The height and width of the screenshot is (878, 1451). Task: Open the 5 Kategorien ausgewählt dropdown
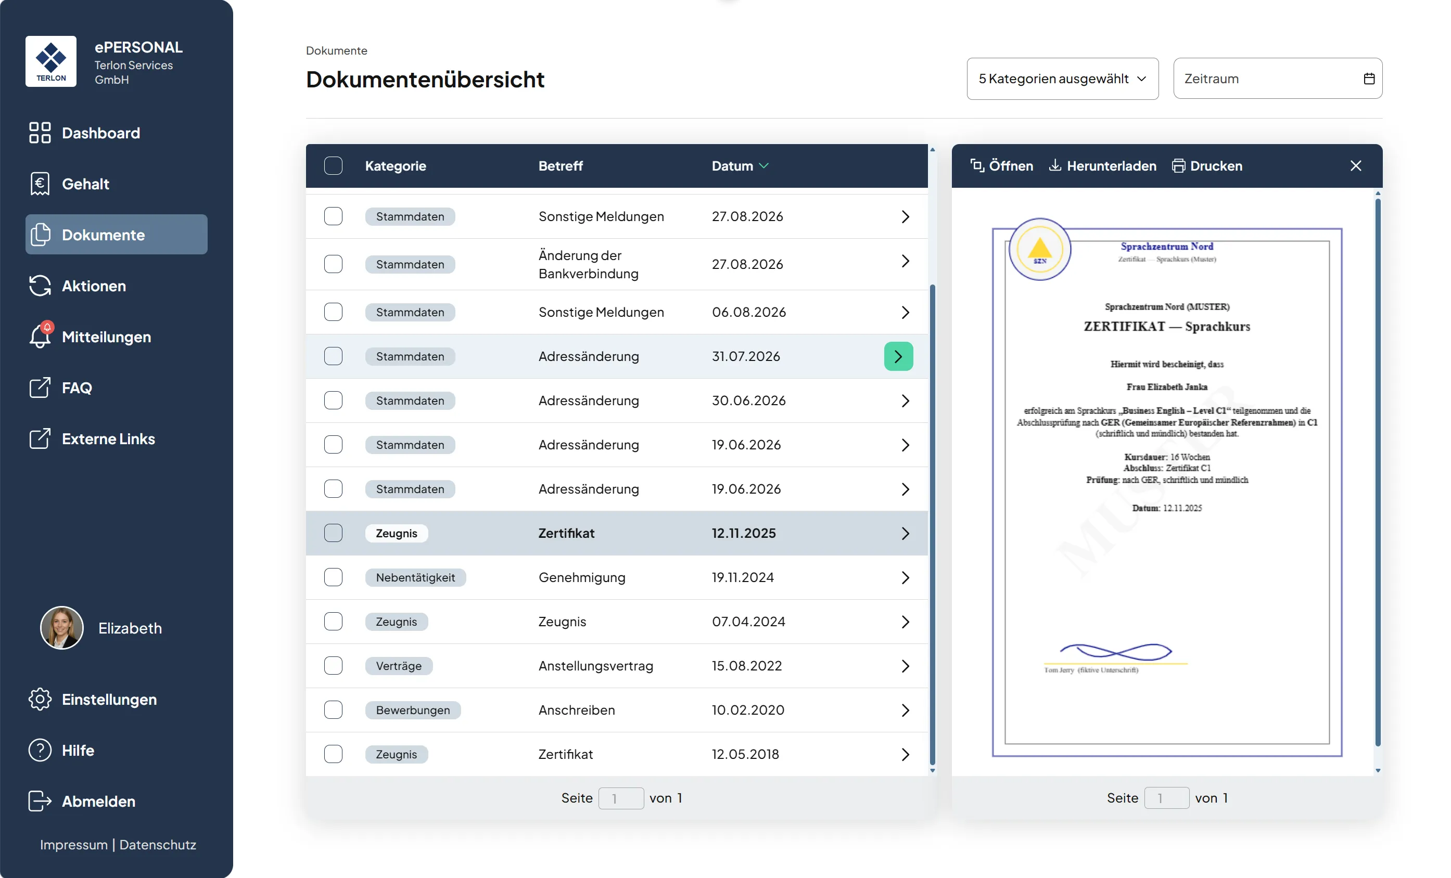1062,78
